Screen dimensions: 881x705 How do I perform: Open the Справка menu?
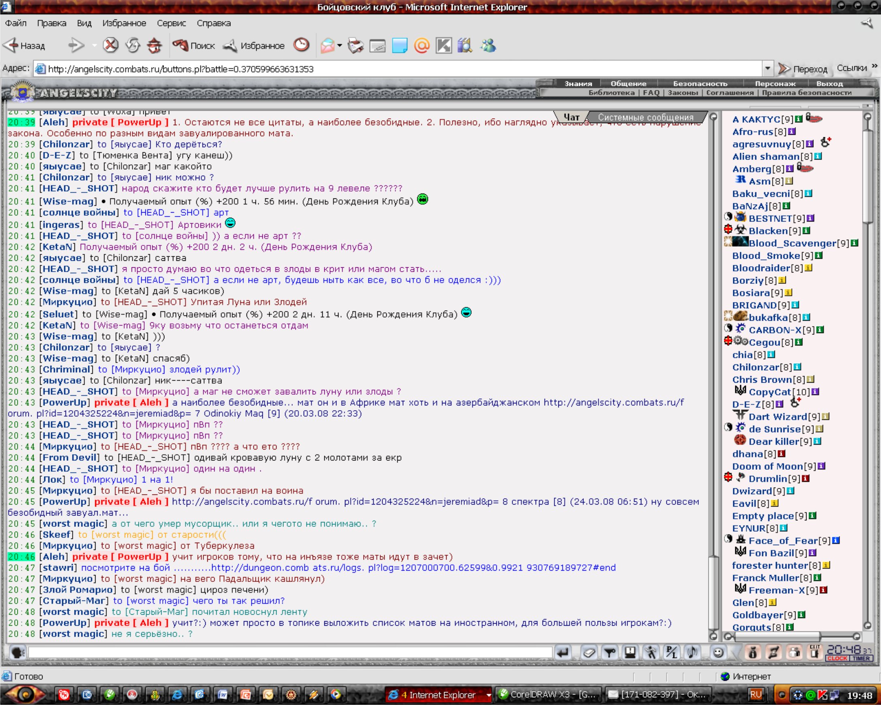click(x=214, y=23)
